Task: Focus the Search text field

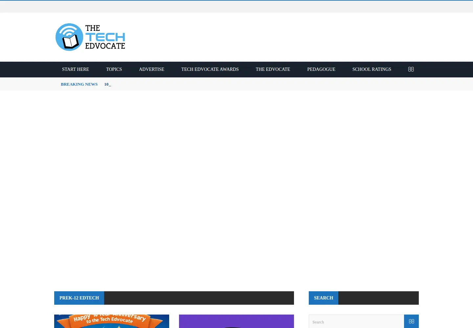Action: [x=356, y=321]
